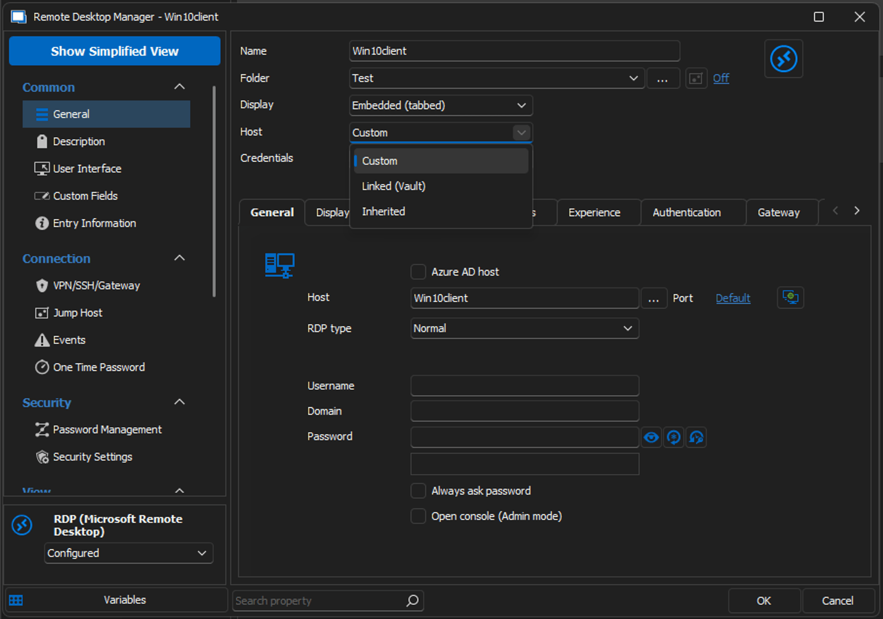The image size is (883, 619).
Task: Enable the Azure AD host checkbox
Action: pos(418,272)
